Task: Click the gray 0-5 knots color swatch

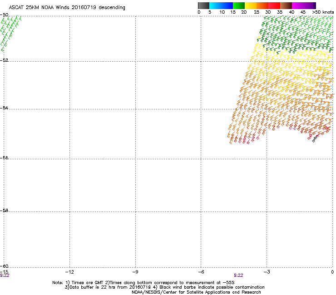Action: pyautogui.click(x=203, y=5)
